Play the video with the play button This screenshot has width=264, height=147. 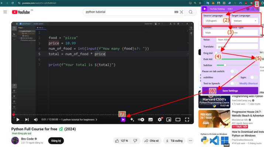pyautogui.click(x=18, y=119)
